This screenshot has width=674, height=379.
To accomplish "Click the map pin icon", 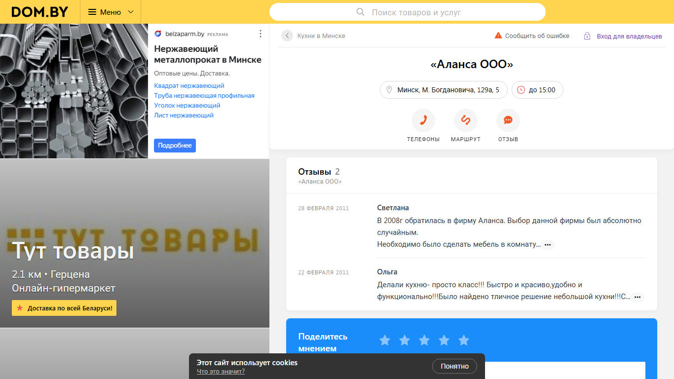I will 389,90.
